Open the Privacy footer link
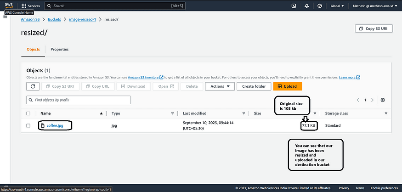The width and height of the screenshot is (402, 192). point(344,188)
